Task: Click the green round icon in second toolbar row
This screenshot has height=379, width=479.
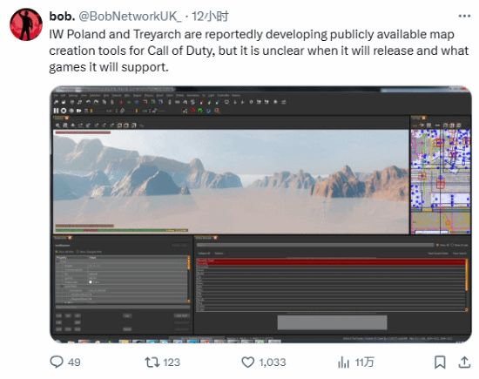Action: click(x=200, y=111)
